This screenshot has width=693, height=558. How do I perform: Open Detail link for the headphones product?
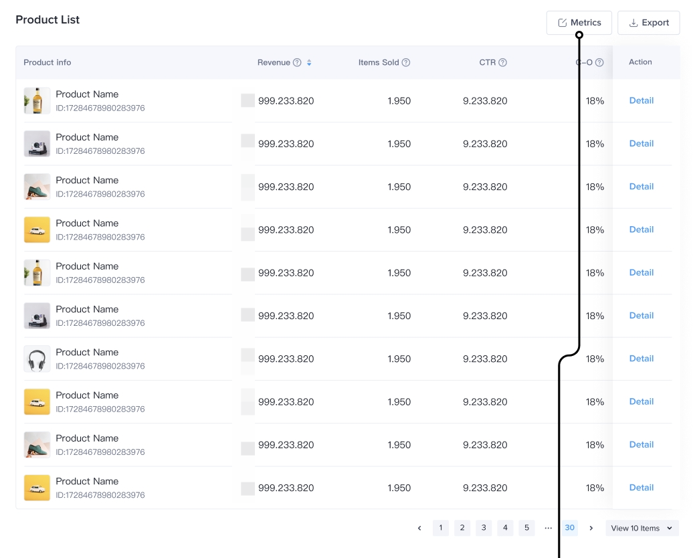coord(641,359)
